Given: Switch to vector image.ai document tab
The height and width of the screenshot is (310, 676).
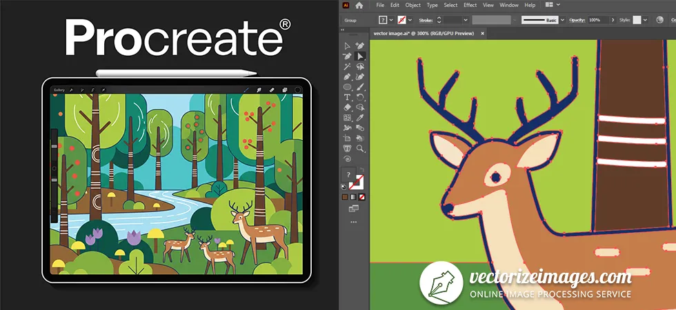Looking at the screenshot, I should 425,33.
